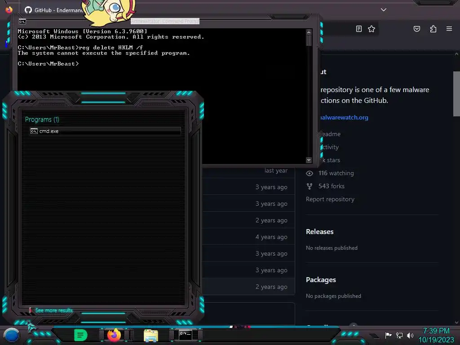Expand the list all tabs chevron

[384, 10]
